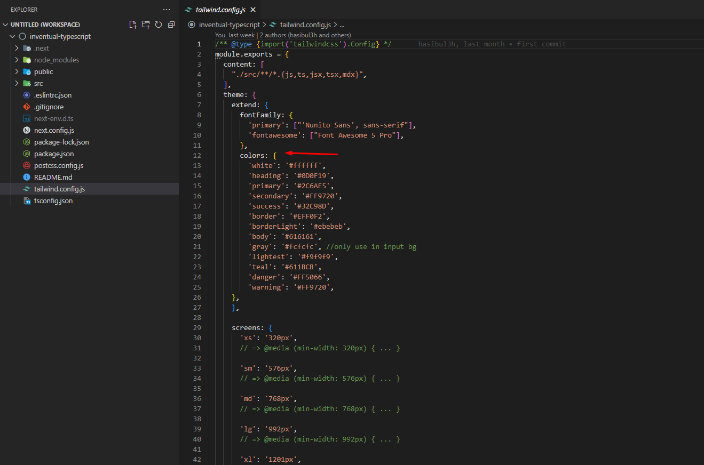The height and width of the screenshot is (465, 704).
Task: Click the TypeScript icon beside tsconfig.json
Action: 27,201
